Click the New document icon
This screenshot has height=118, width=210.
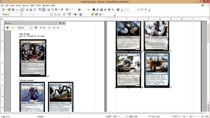4,10
